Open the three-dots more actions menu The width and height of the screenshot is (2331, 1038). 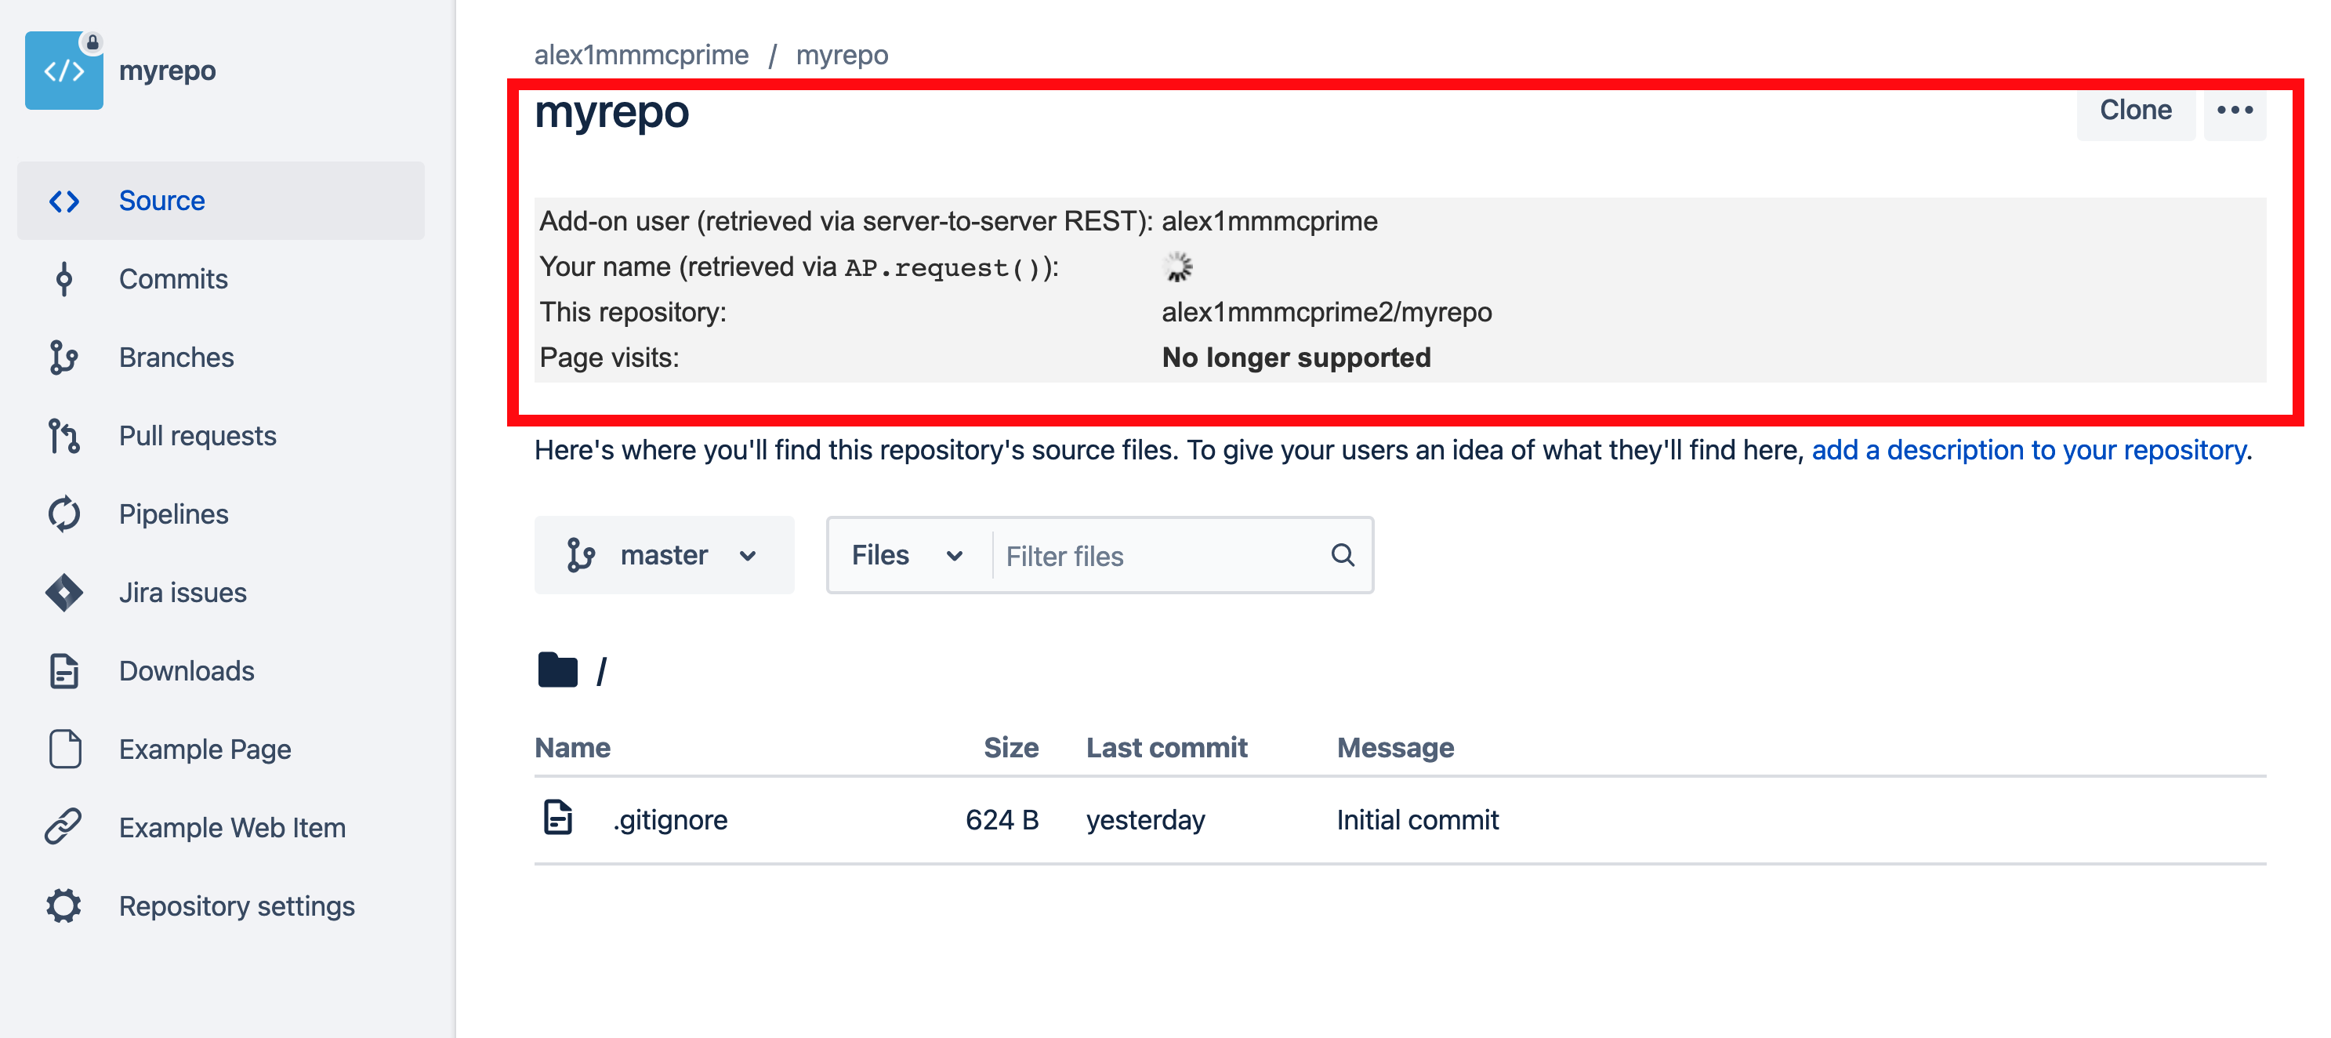click(x=2234, y=111)
